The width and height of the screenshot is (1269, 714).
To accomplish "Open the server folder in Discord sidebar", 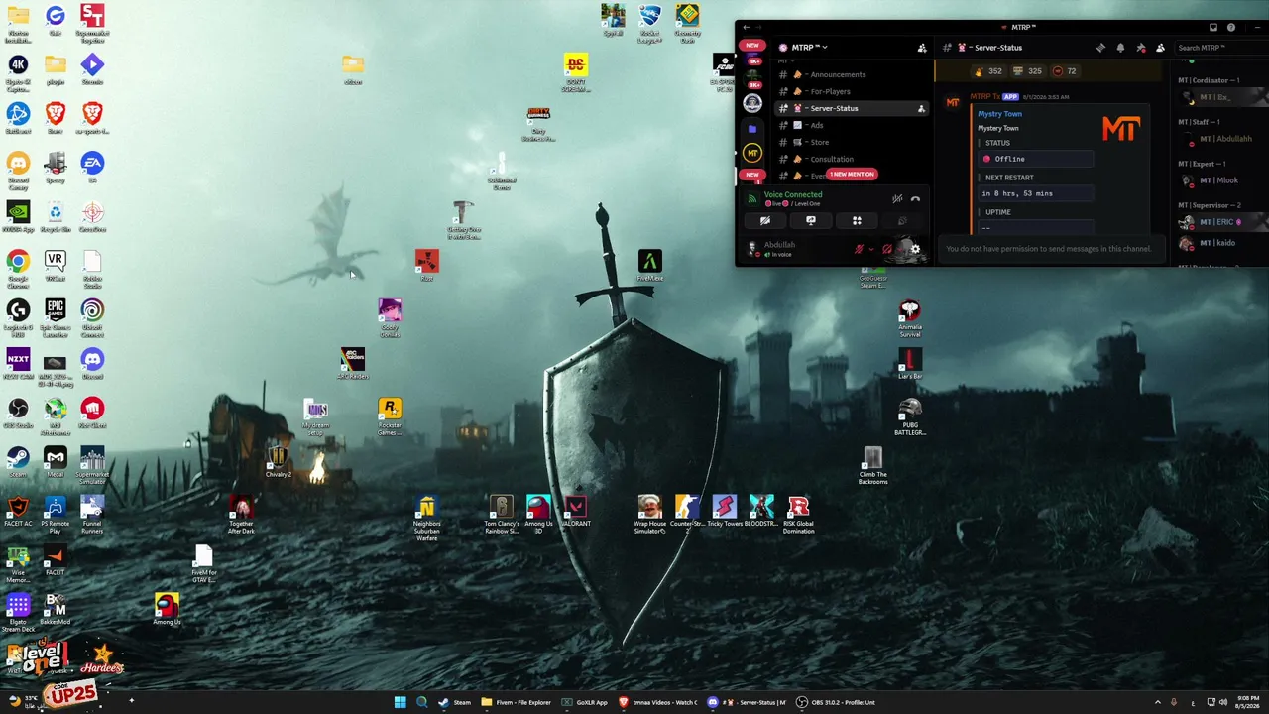I will [752, 128].
